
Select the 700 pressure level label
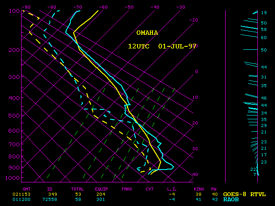[x=14, y=145]
